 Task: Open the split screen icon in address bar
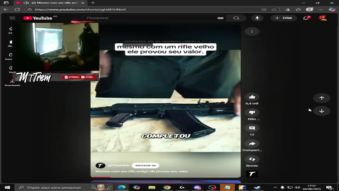pyautogui.click(x=264, y=10)
